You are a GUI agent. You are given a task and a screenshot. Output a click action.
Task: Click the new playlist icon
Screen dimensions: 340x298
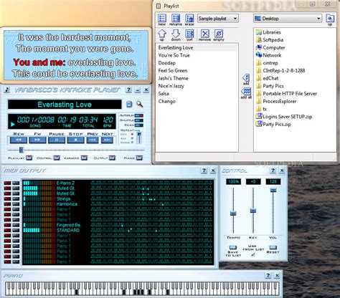tap(162, 19)
